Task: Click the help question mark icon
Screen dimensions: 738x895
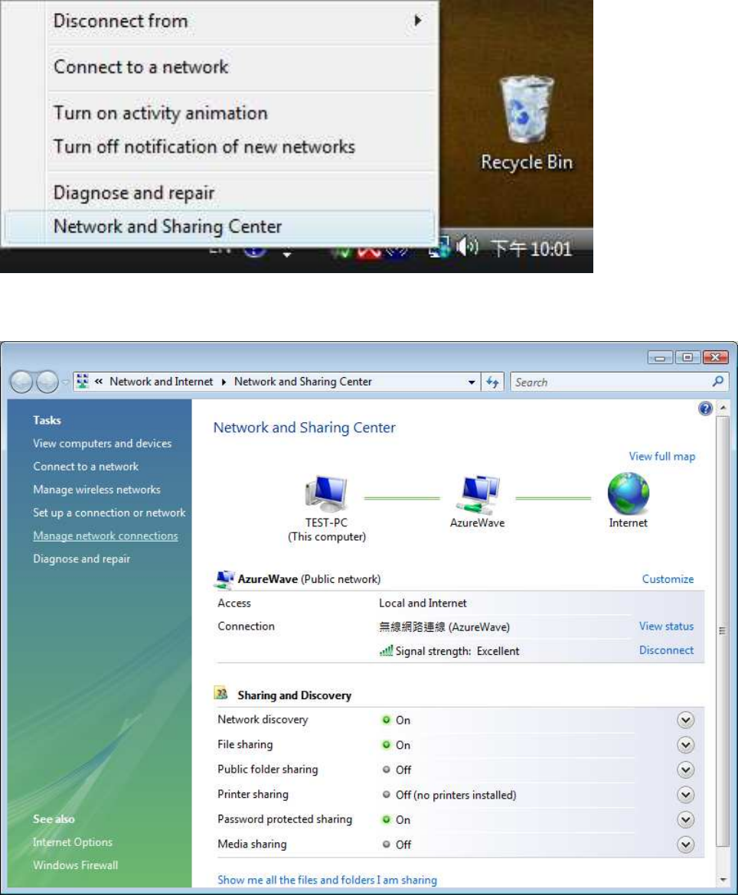Action: (x=705, y=408)
